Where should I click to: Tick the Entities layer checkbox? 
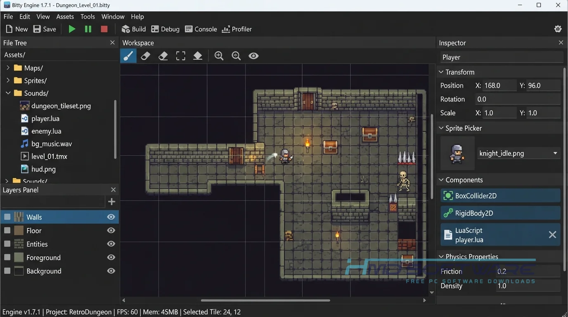(x=7, y=244)
